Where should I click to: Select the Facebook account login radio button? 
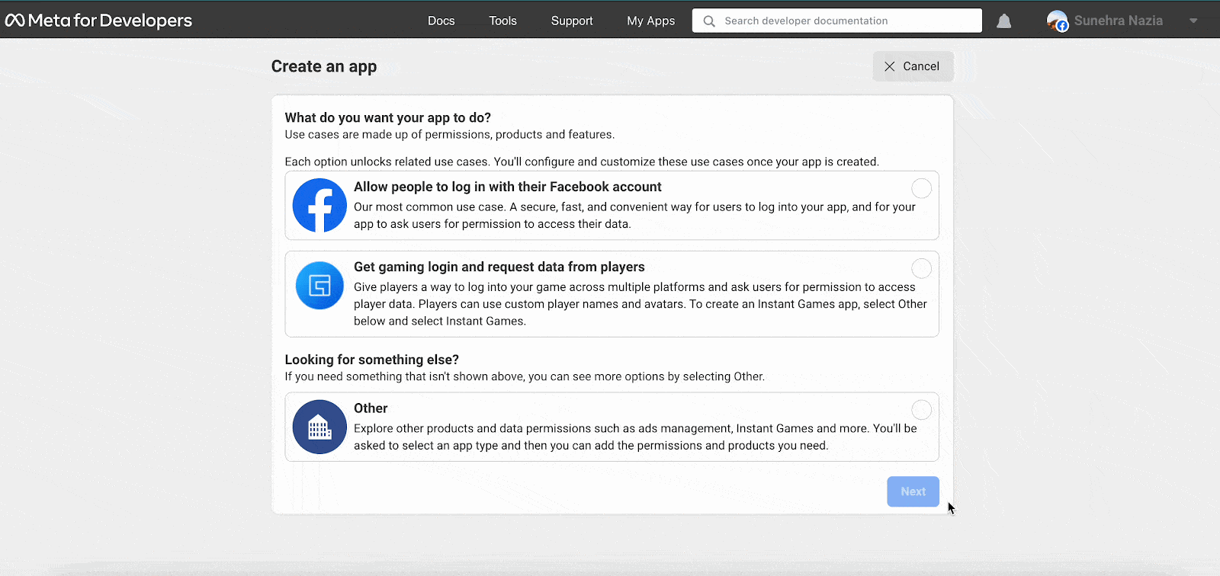(x=921, y=188)
